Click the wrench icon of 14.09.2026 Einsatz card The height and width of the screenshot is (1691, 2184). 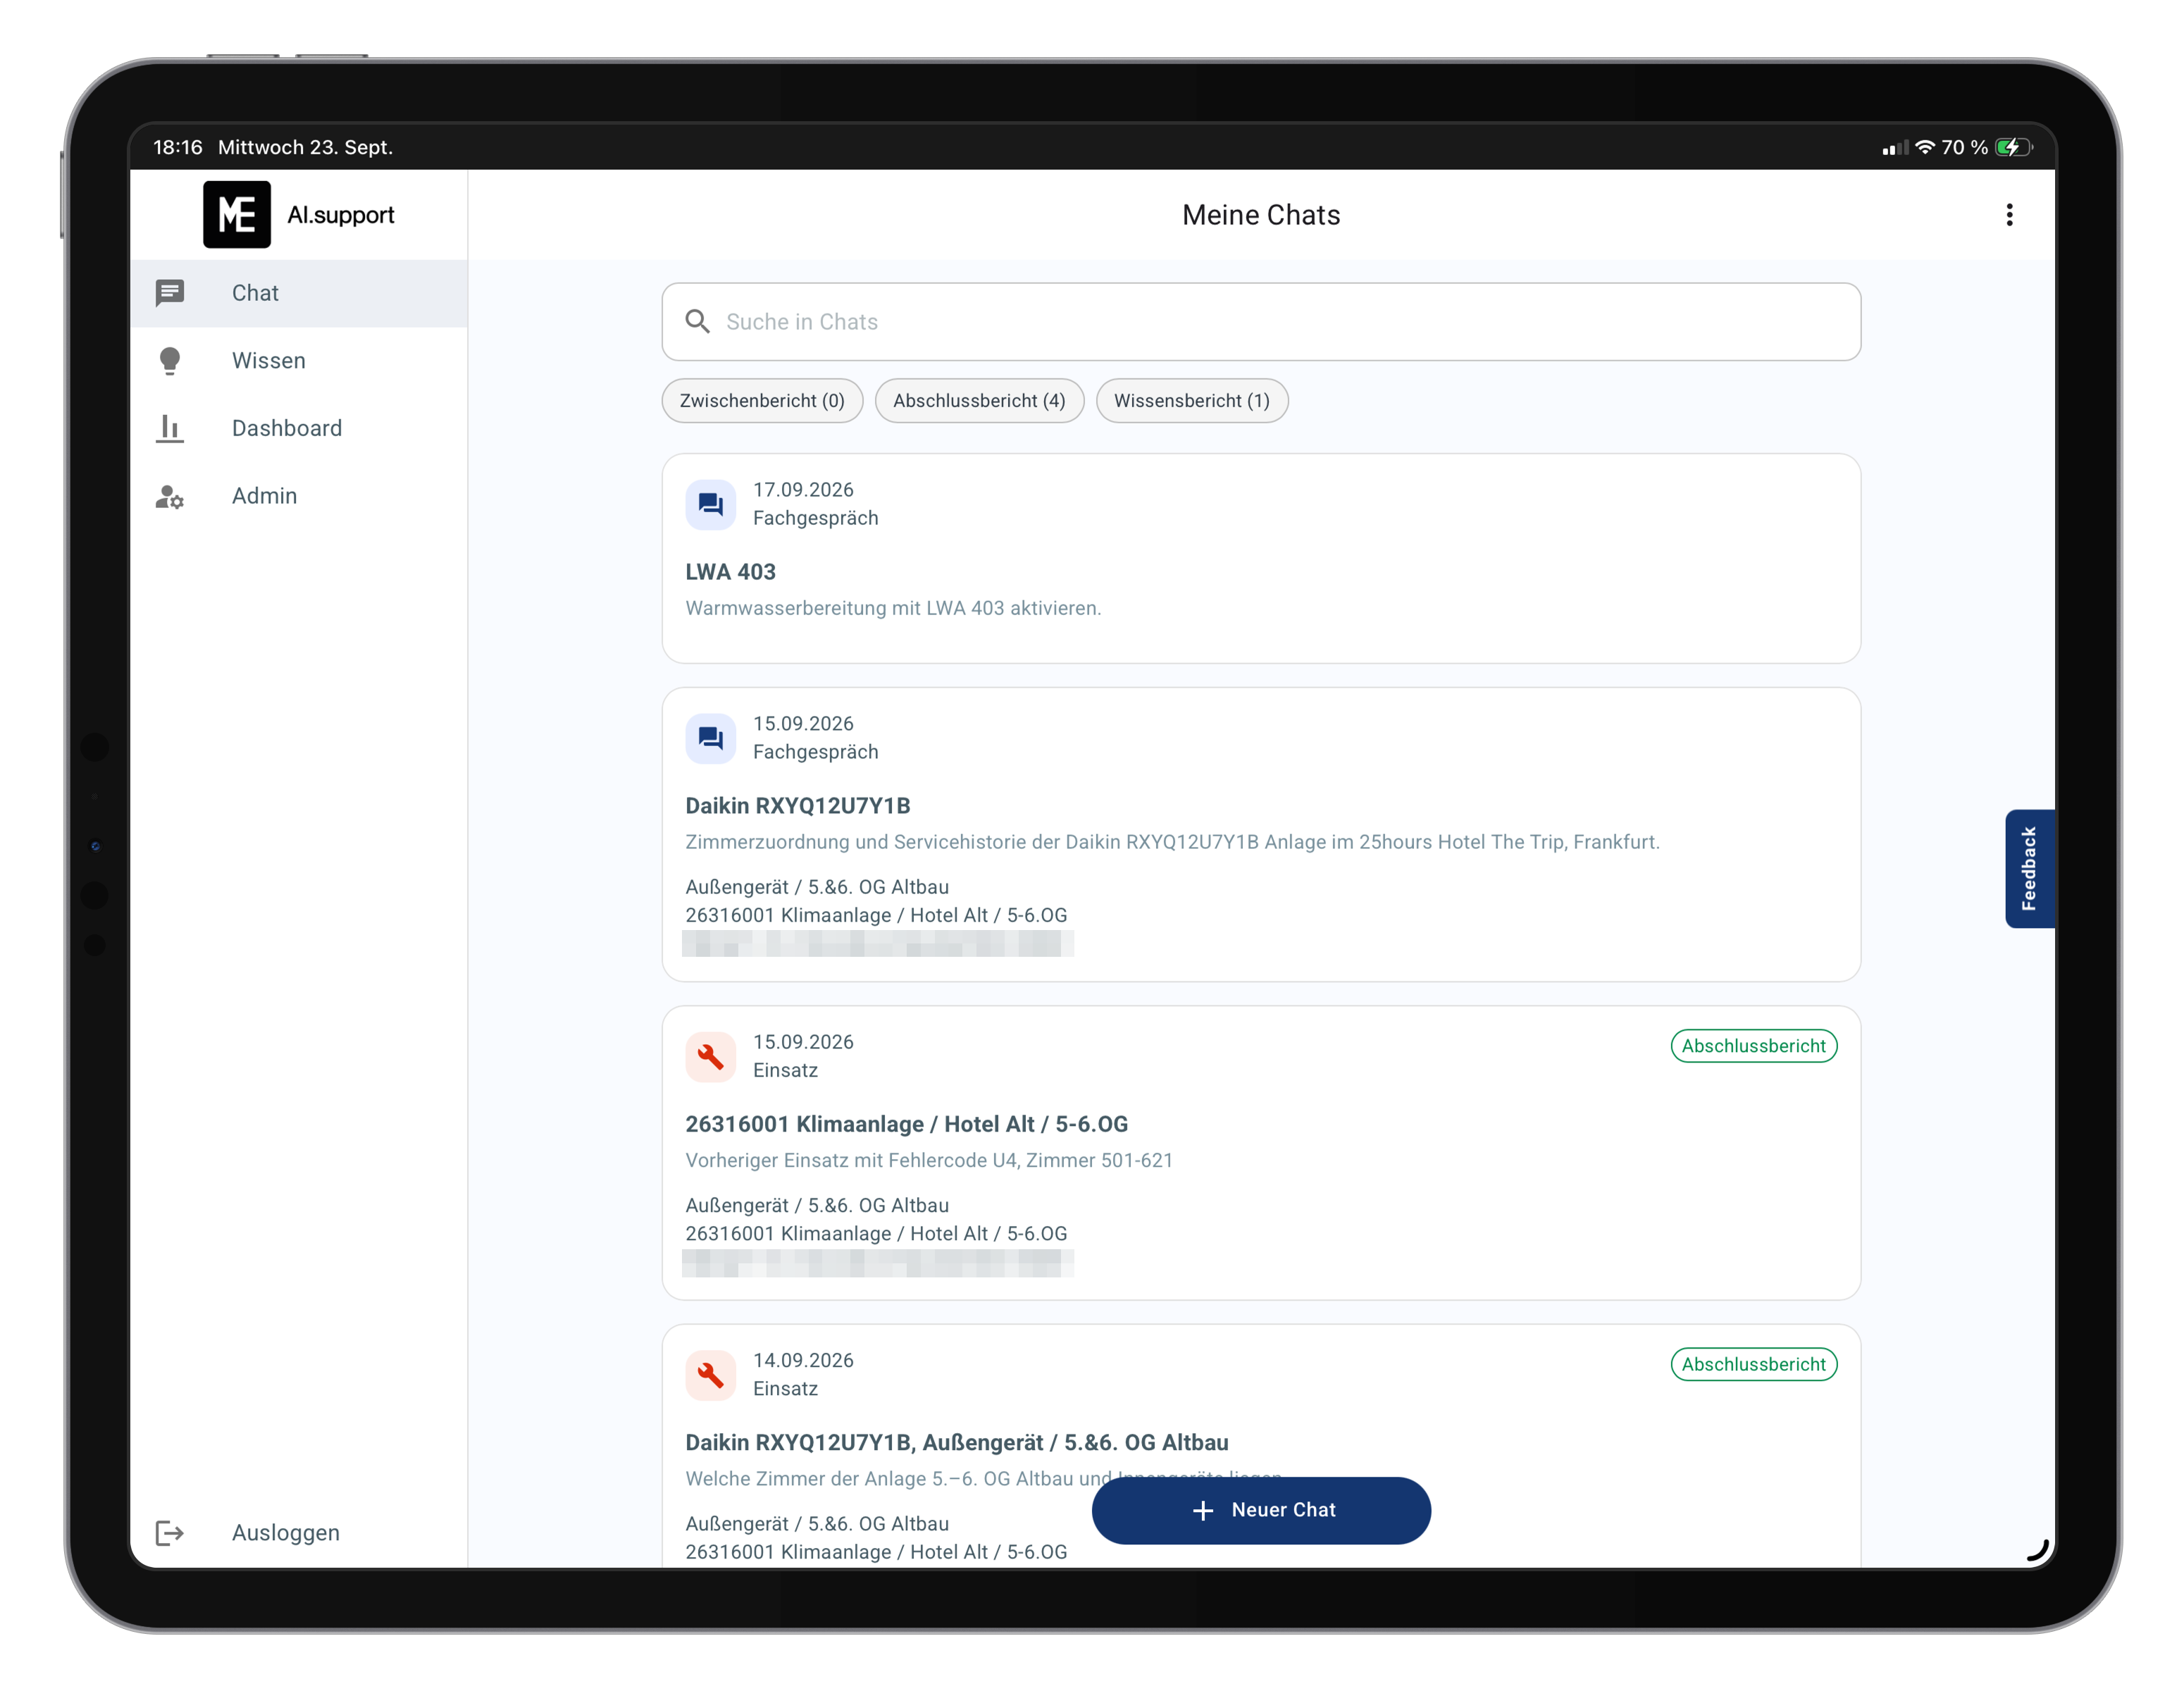(x=711, y=1375)
